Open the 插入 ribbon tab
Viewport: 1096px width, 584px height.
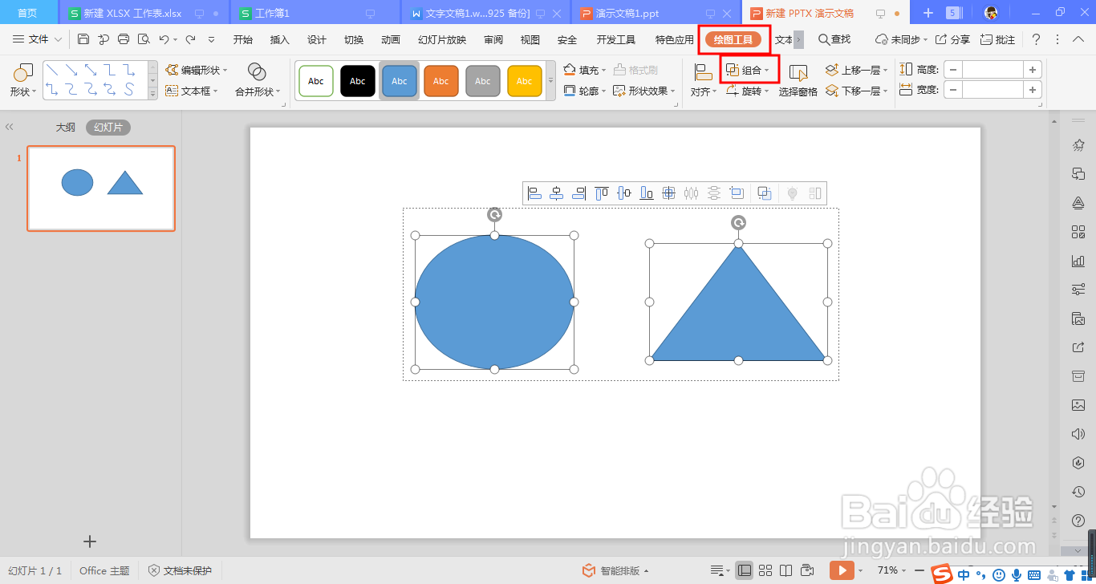(x=279, y=39)
